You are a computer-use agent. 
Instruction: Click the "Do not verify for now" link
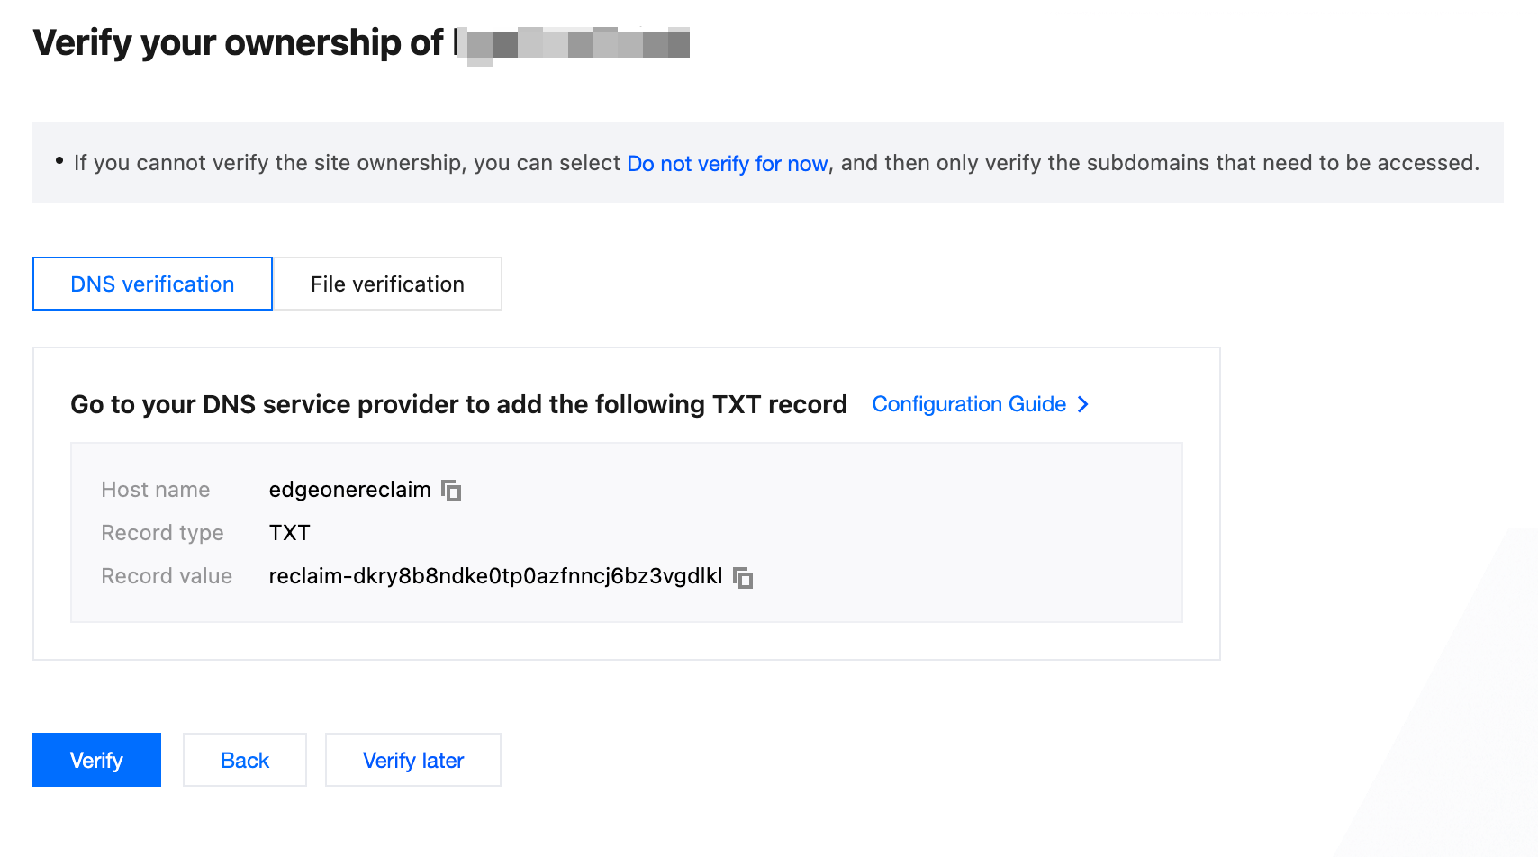pyautogui.click(x=727, y=163)
